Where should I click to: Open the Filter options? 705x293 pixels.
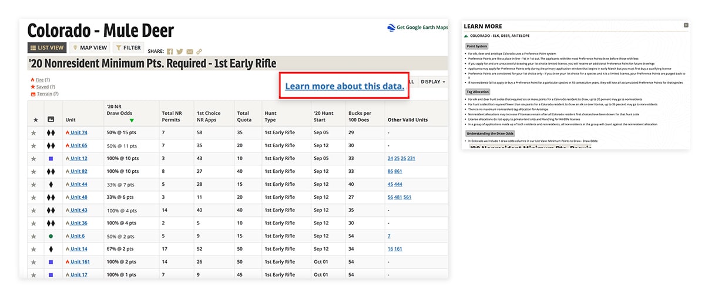pyautogui.click(x=128, y=48)
